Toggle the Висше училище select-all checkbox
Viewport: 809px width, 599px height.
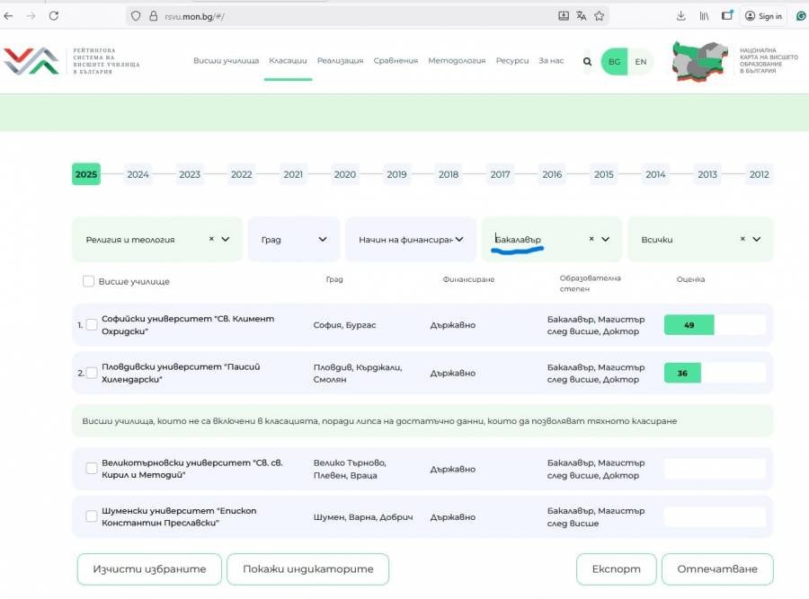pyautogui.click(x=88, y=281)
